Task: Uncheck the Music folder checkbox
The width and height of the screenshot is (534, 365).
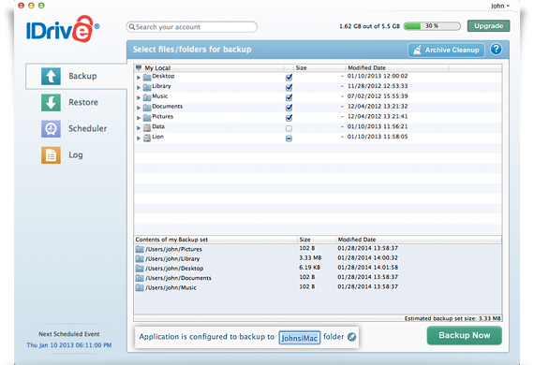Action: (x=289, y=97)
